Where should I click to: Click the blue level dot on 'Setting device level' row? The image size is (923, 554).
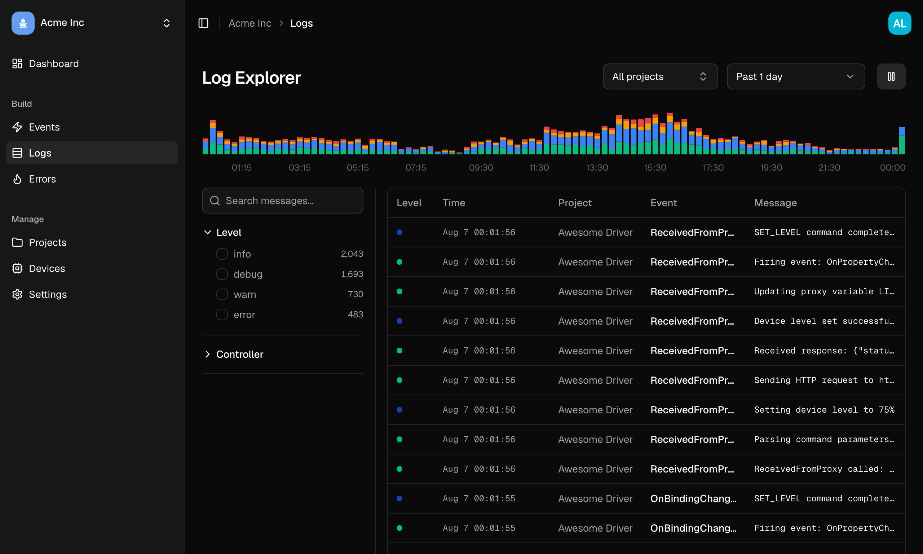399,409
